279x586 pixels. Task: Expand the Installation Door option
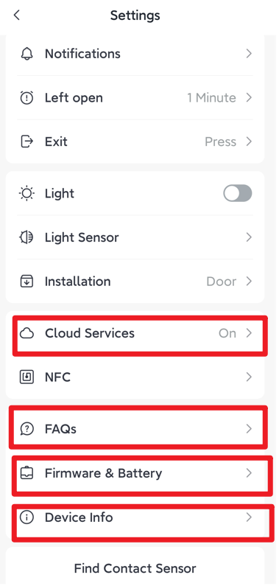(135, 282)
